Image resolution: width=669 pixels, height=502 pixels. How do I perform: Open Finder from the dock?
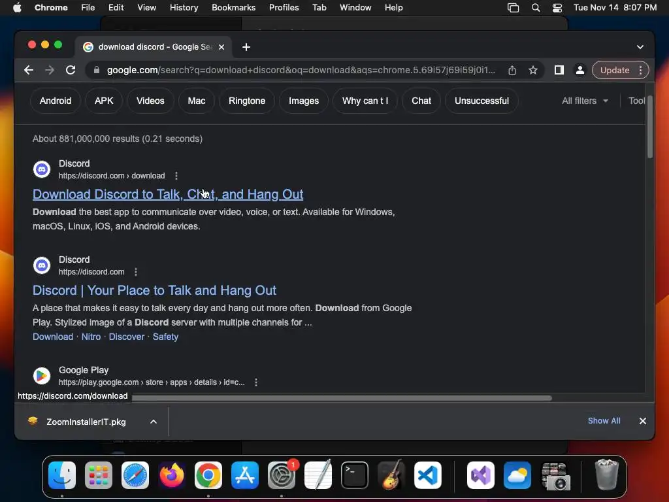click(62, 475)
